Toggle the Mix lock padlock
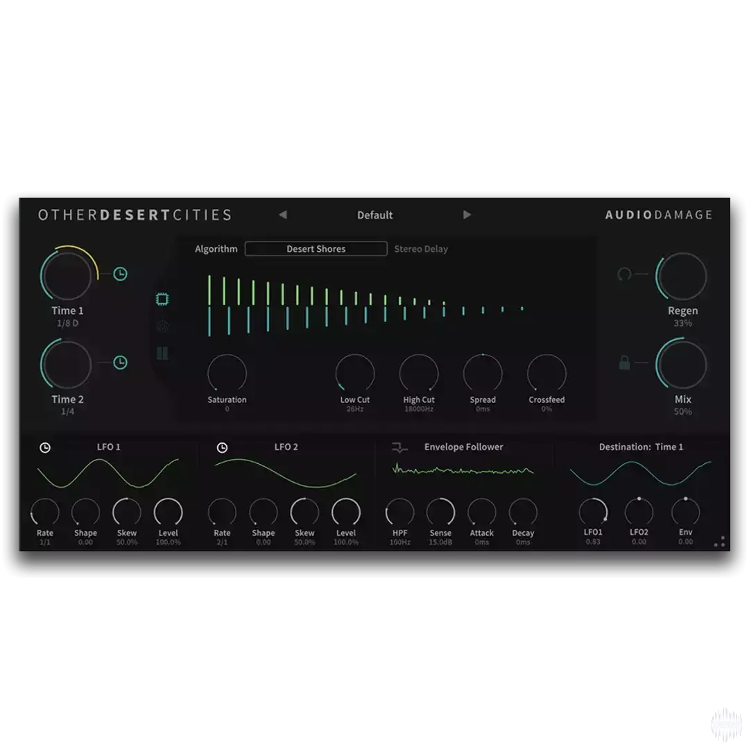749x749 pixels. [624, 363]
